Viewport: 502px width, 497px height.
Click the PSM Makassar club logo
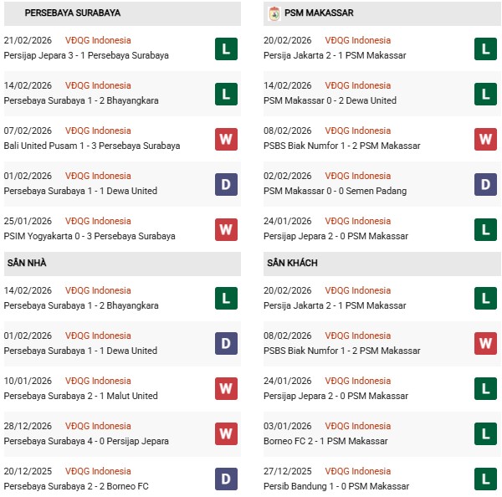(x=274, y=13)
